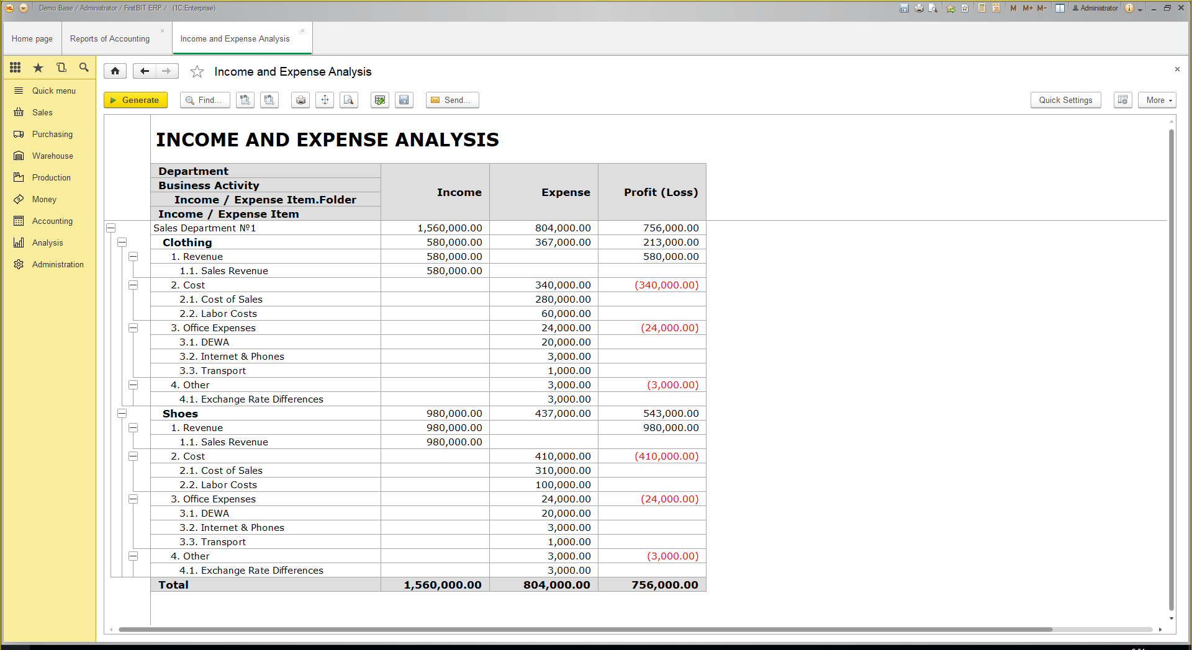Collapse Sales Department №1 group
This screenshot has height=650, width=1192.
[111, 228]
